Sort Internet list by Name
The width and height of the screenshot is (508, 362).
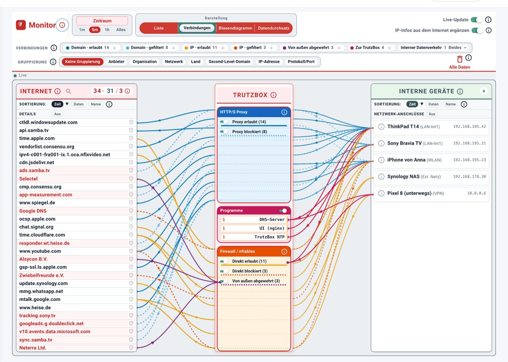96,104
